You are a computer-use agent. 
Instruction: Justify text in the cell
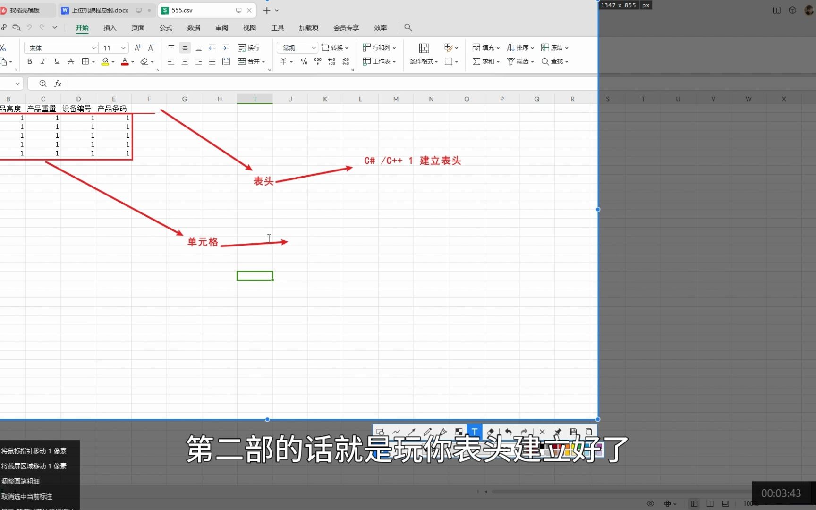pyautogui.click(x=212, y=61)
